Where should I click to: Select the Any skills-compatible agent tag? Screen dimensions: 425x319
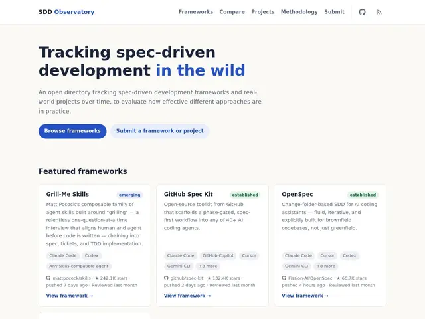(78, 266)
